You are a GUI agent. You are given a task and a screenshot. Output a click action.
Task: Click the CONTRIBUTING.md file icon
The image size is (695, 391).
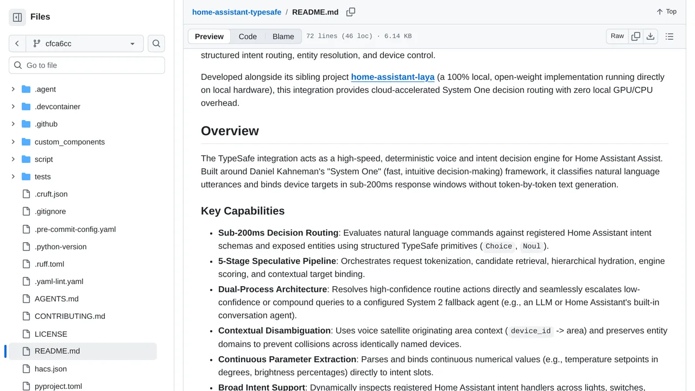click(26, 316)
